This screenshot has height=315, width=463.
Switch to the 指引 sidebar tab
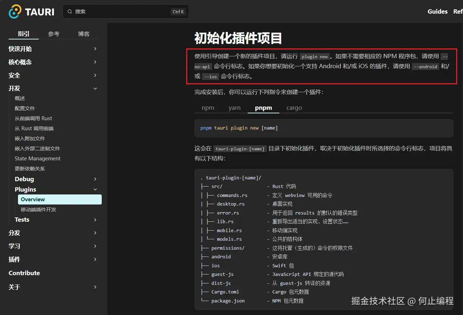pyautogui.click(x=24, y=34)
